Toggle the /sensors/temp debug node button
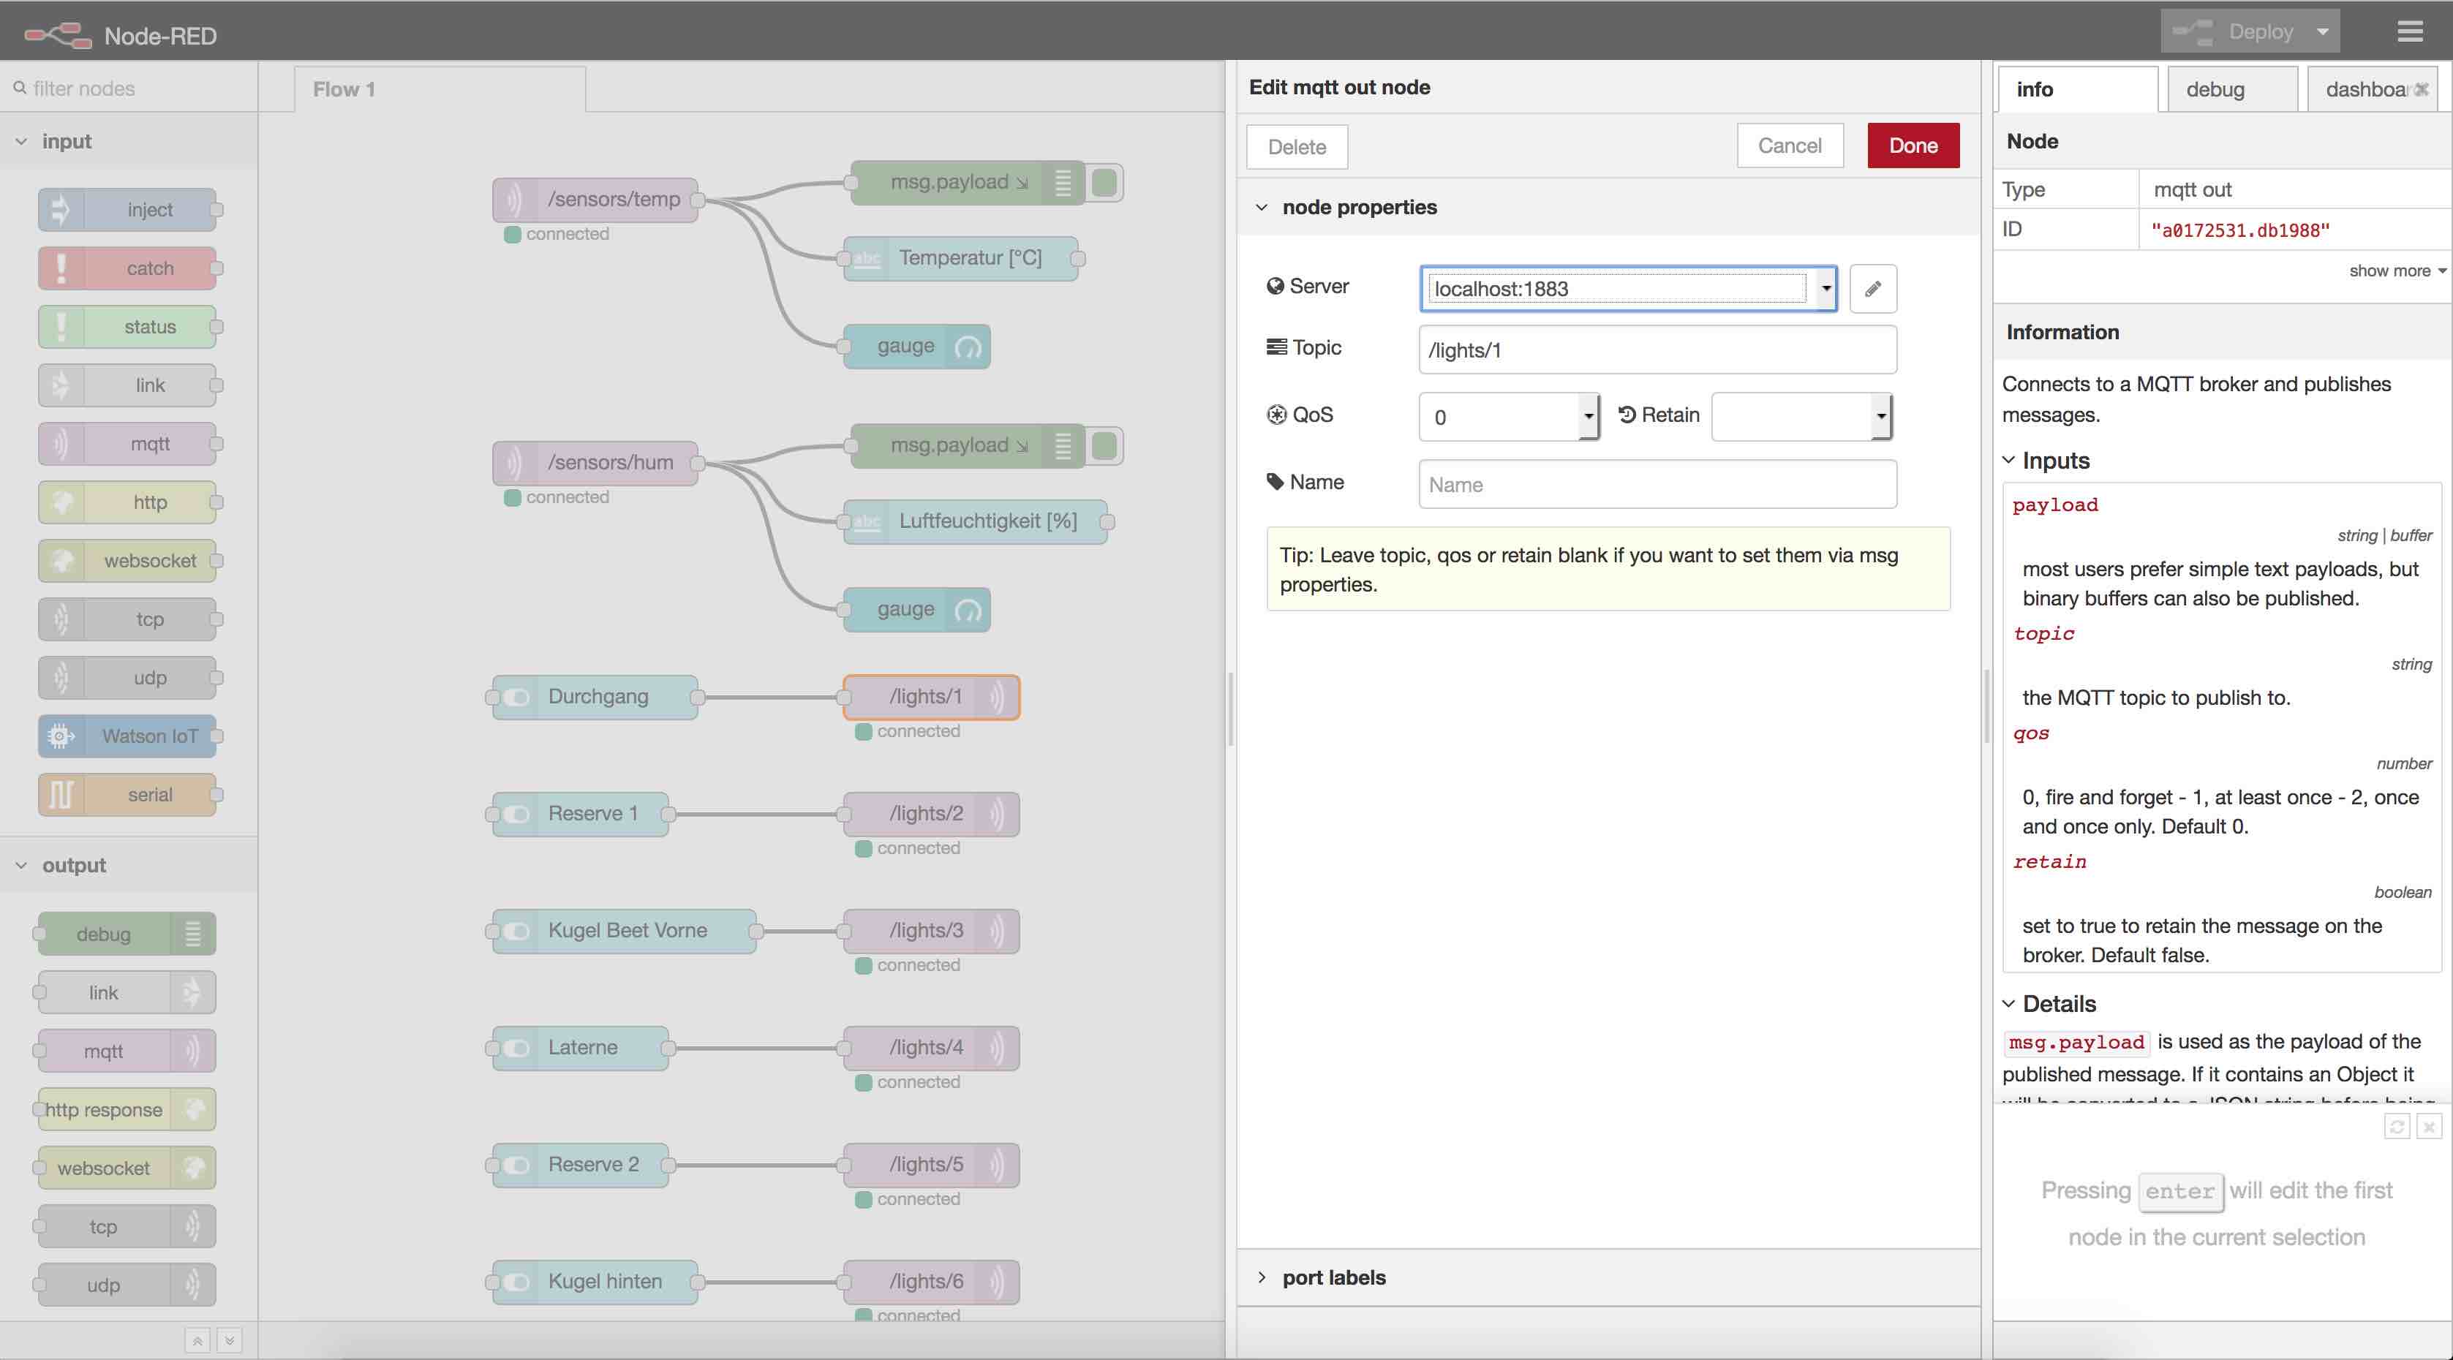2453x1360 pixels. pos(1104,182)
